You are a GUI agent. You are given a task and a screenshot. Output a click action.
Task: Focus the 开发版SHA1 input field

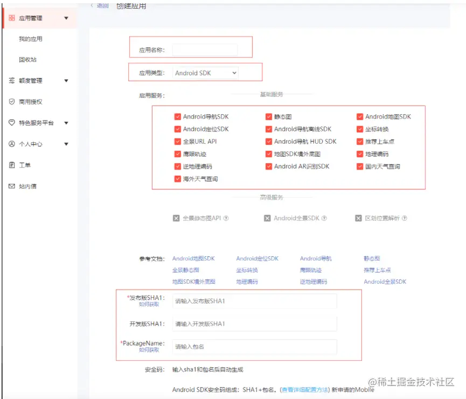pyautogui.click(x=254, y=324)
